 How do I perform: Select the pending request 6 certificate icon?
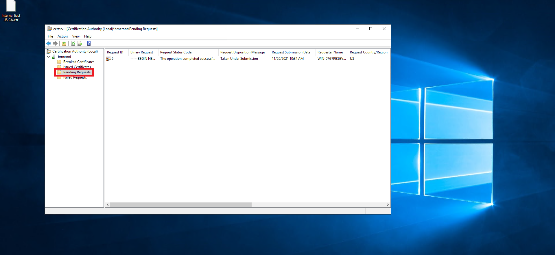(109, 59)
